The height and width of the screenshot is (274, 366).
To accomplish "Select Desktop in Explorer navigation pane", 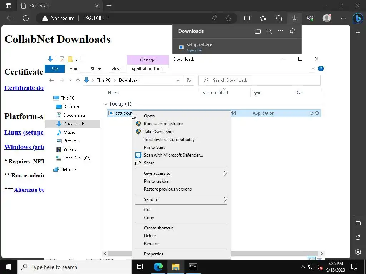I will [71, 106].
